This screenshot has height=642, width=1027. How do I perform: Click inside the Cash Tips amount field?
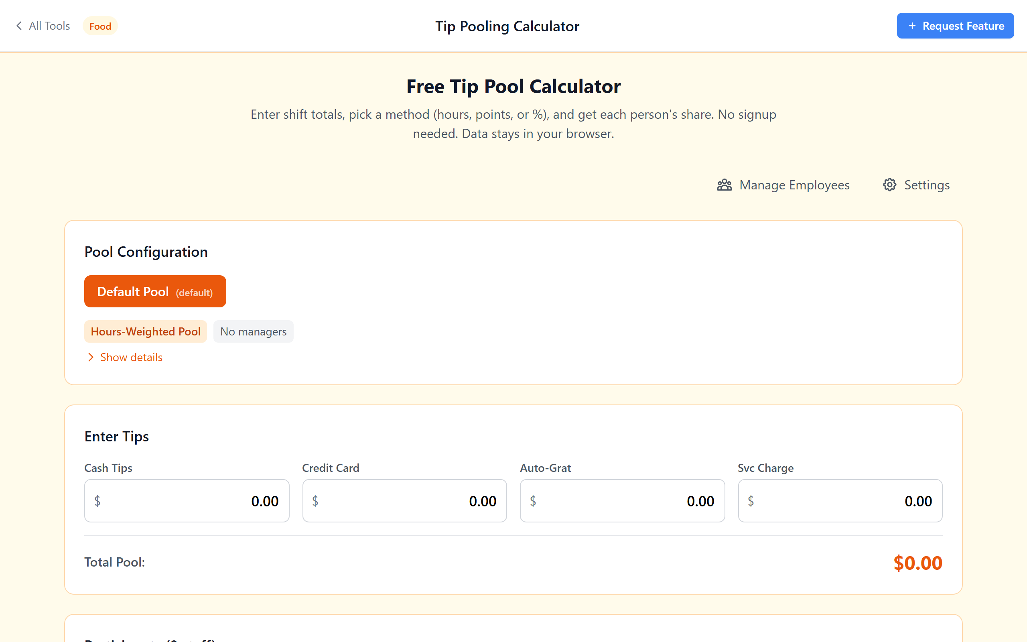coord(187,501)
